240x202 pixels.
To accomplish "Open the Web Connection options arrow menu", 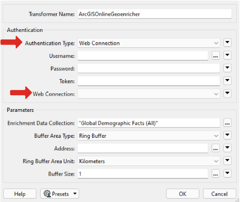I will point(228,93).
